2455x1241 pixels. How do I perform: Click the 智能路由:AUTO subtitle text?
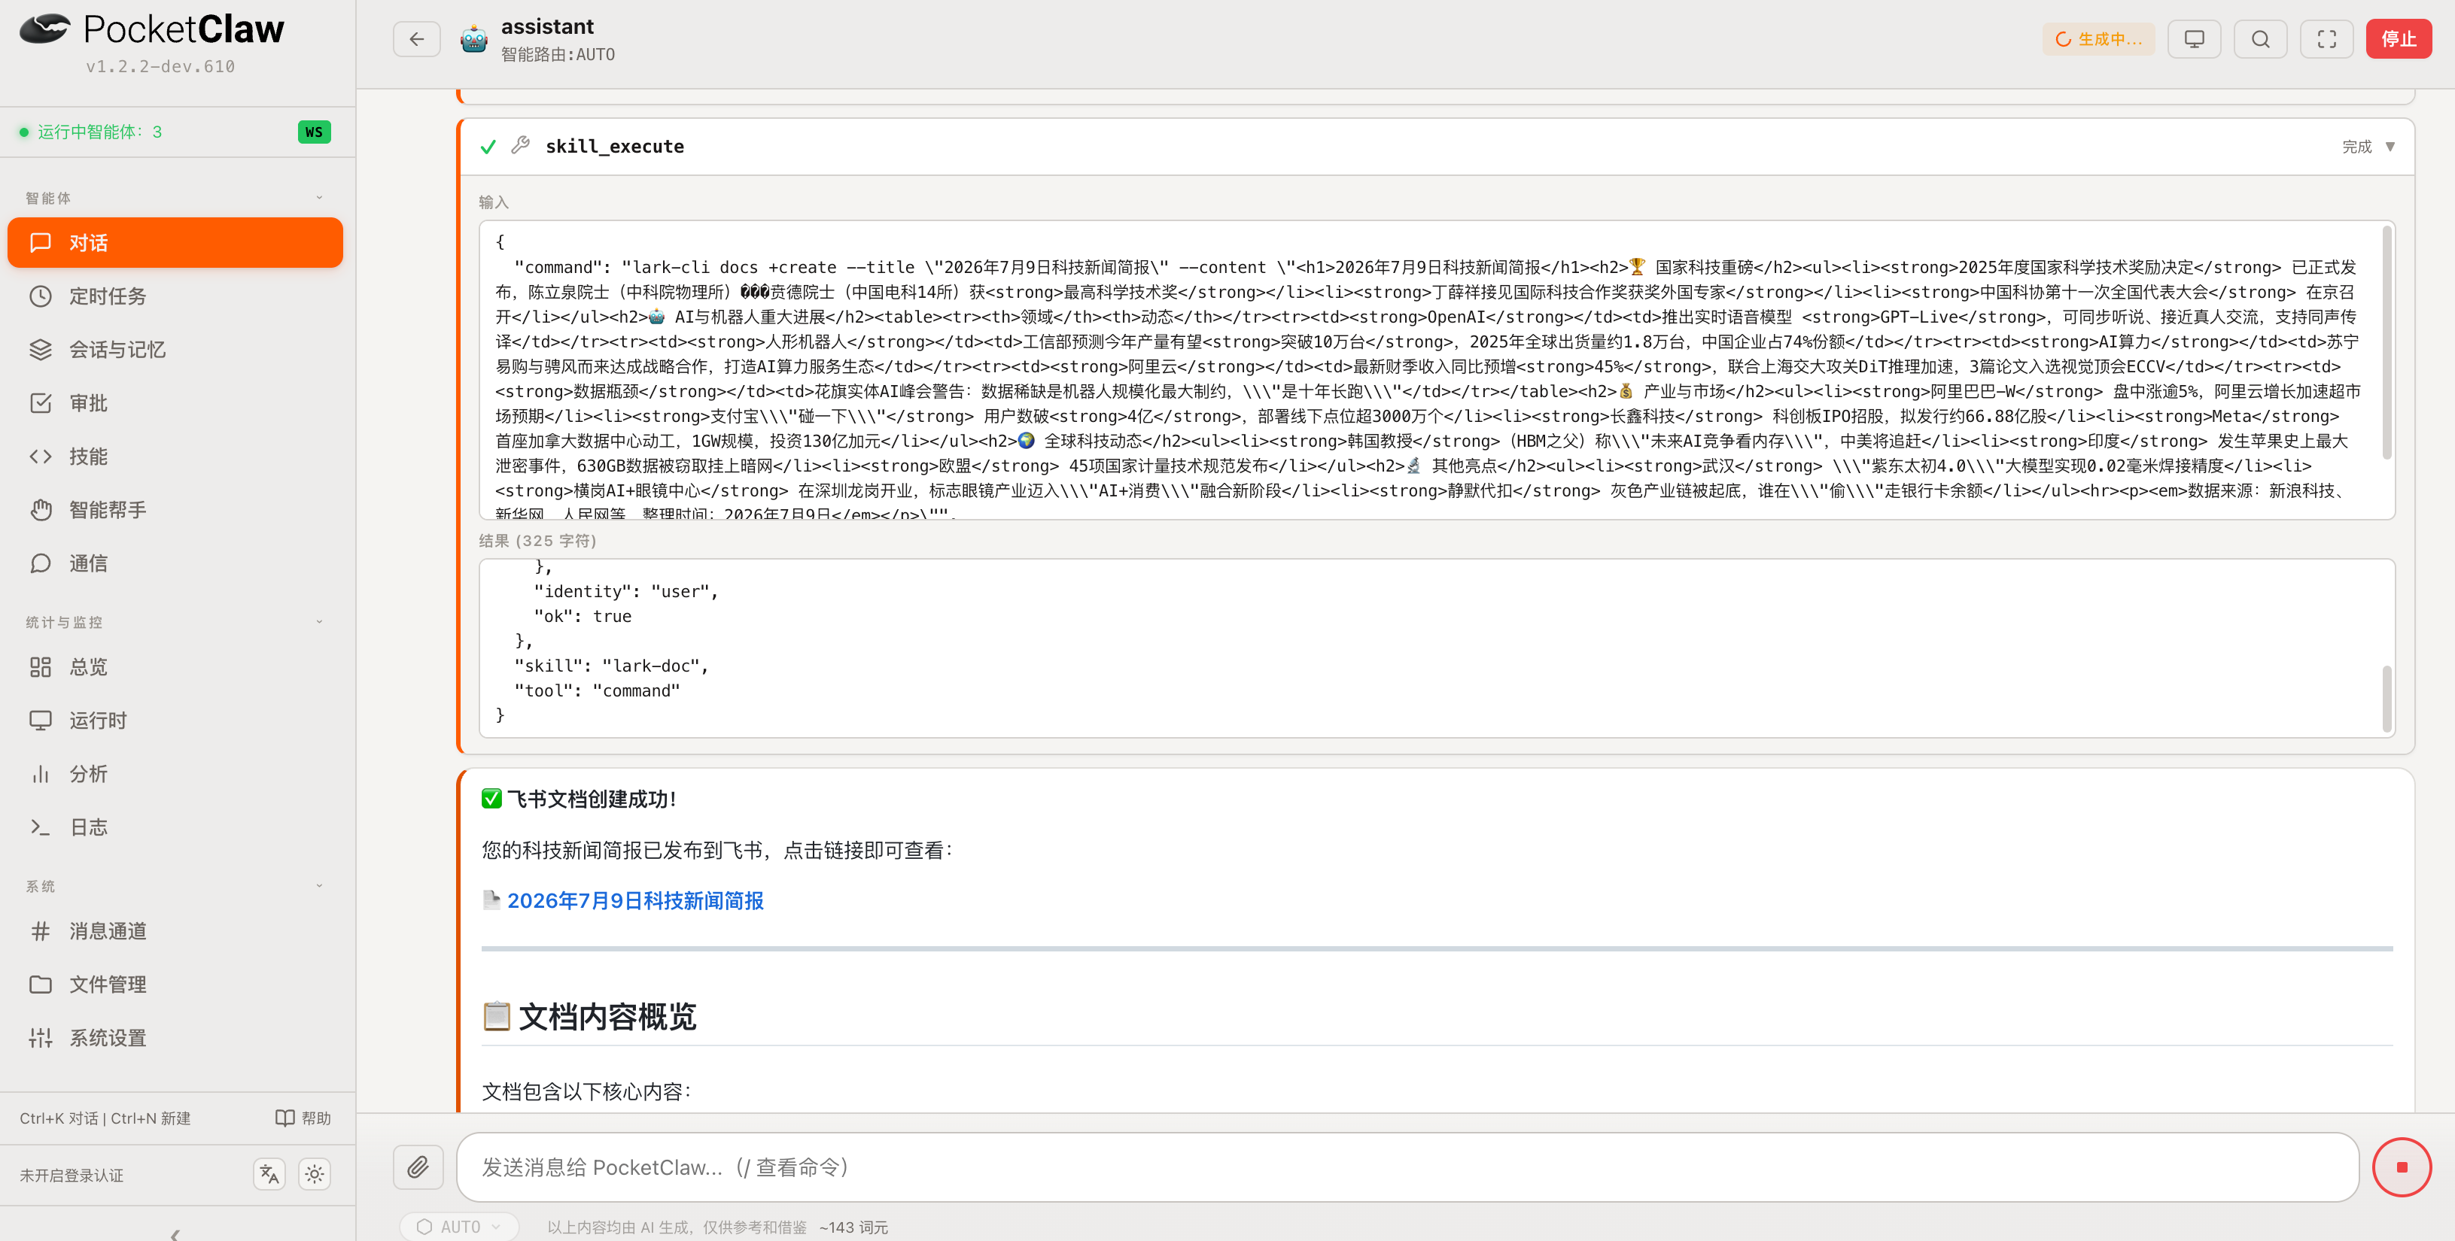point(558,54)
